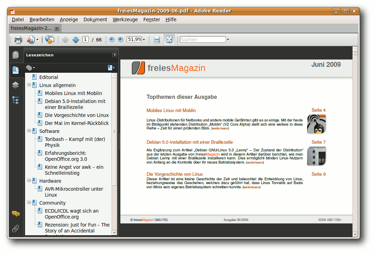Viewport: 374px width, 253px height.
Task: Open the Datei menu
Action: [18, 19]
